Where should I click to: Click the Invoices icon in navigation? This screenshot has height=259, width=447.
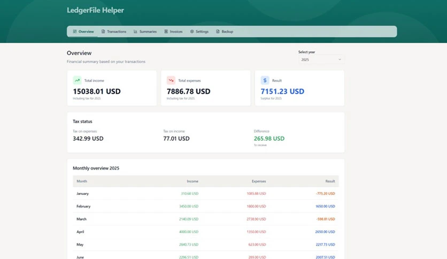coord(166,32)
